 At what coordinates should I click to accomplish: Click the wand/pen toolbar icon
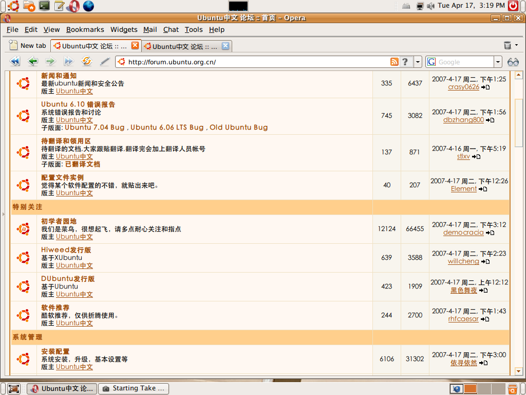point(105,62)
